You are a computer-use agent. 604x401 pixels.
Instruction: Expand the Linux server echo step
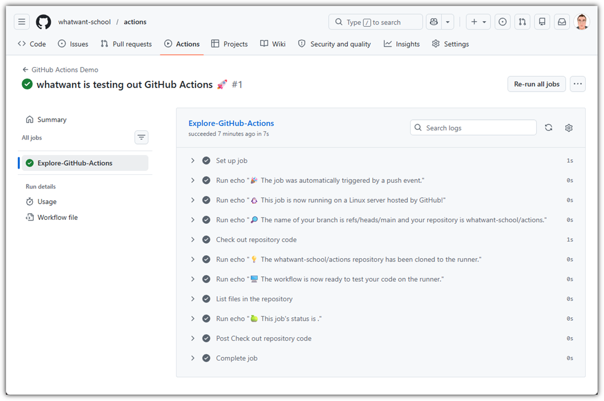coord(193,200)
